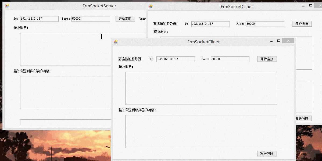Click the Ip: label in the FrmSocketServer window
Screen dimensions: 322x161
(16, 19)
